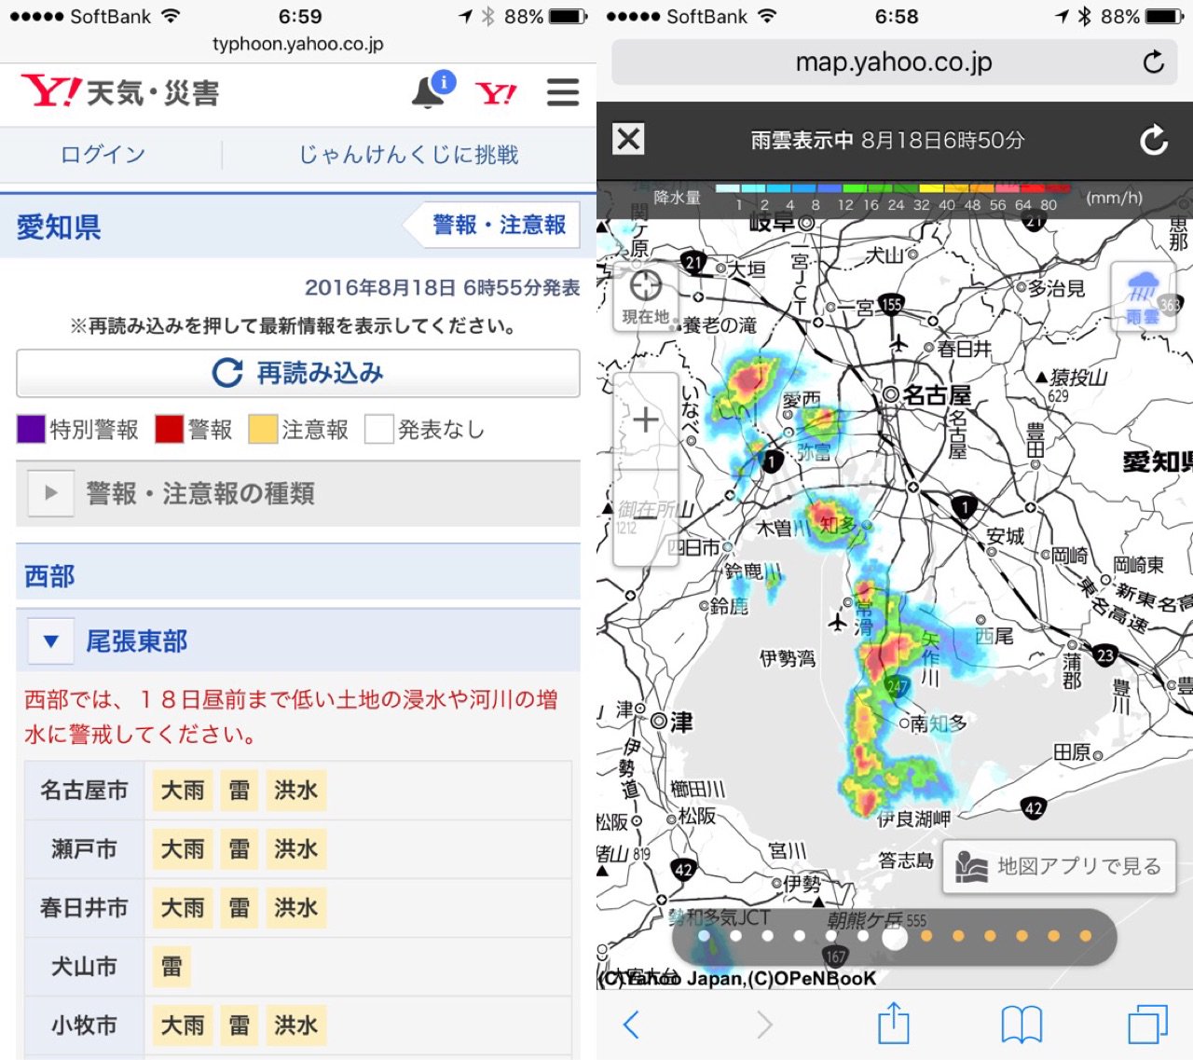Tap the 雷 tag in 犬山市 row
This screenshot has height=1060, width=1193.
click(171, 967)
